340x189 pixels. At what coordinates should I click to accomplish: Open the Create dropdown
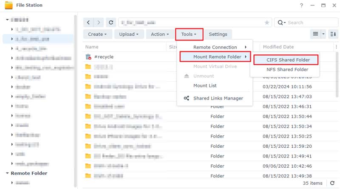[98, 34]
